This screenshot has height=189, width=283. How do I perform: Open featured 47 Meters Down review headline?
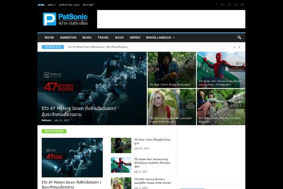coord(78,112)
